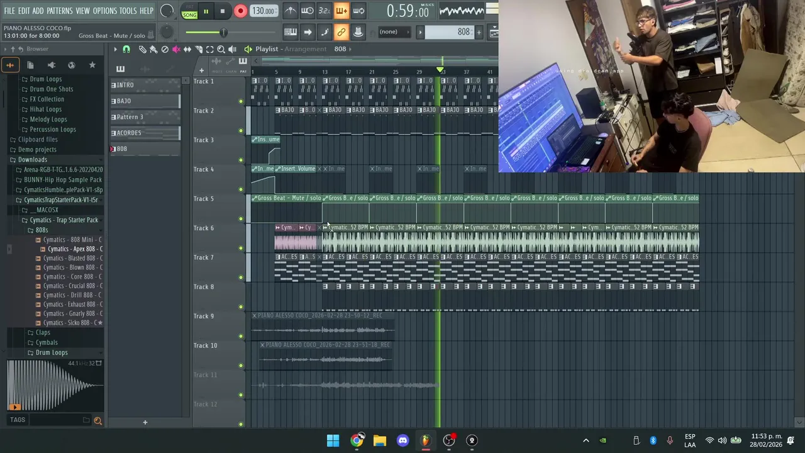Click the browser search magnifier icon
The image size is (805, 453).
click(97, 420)
